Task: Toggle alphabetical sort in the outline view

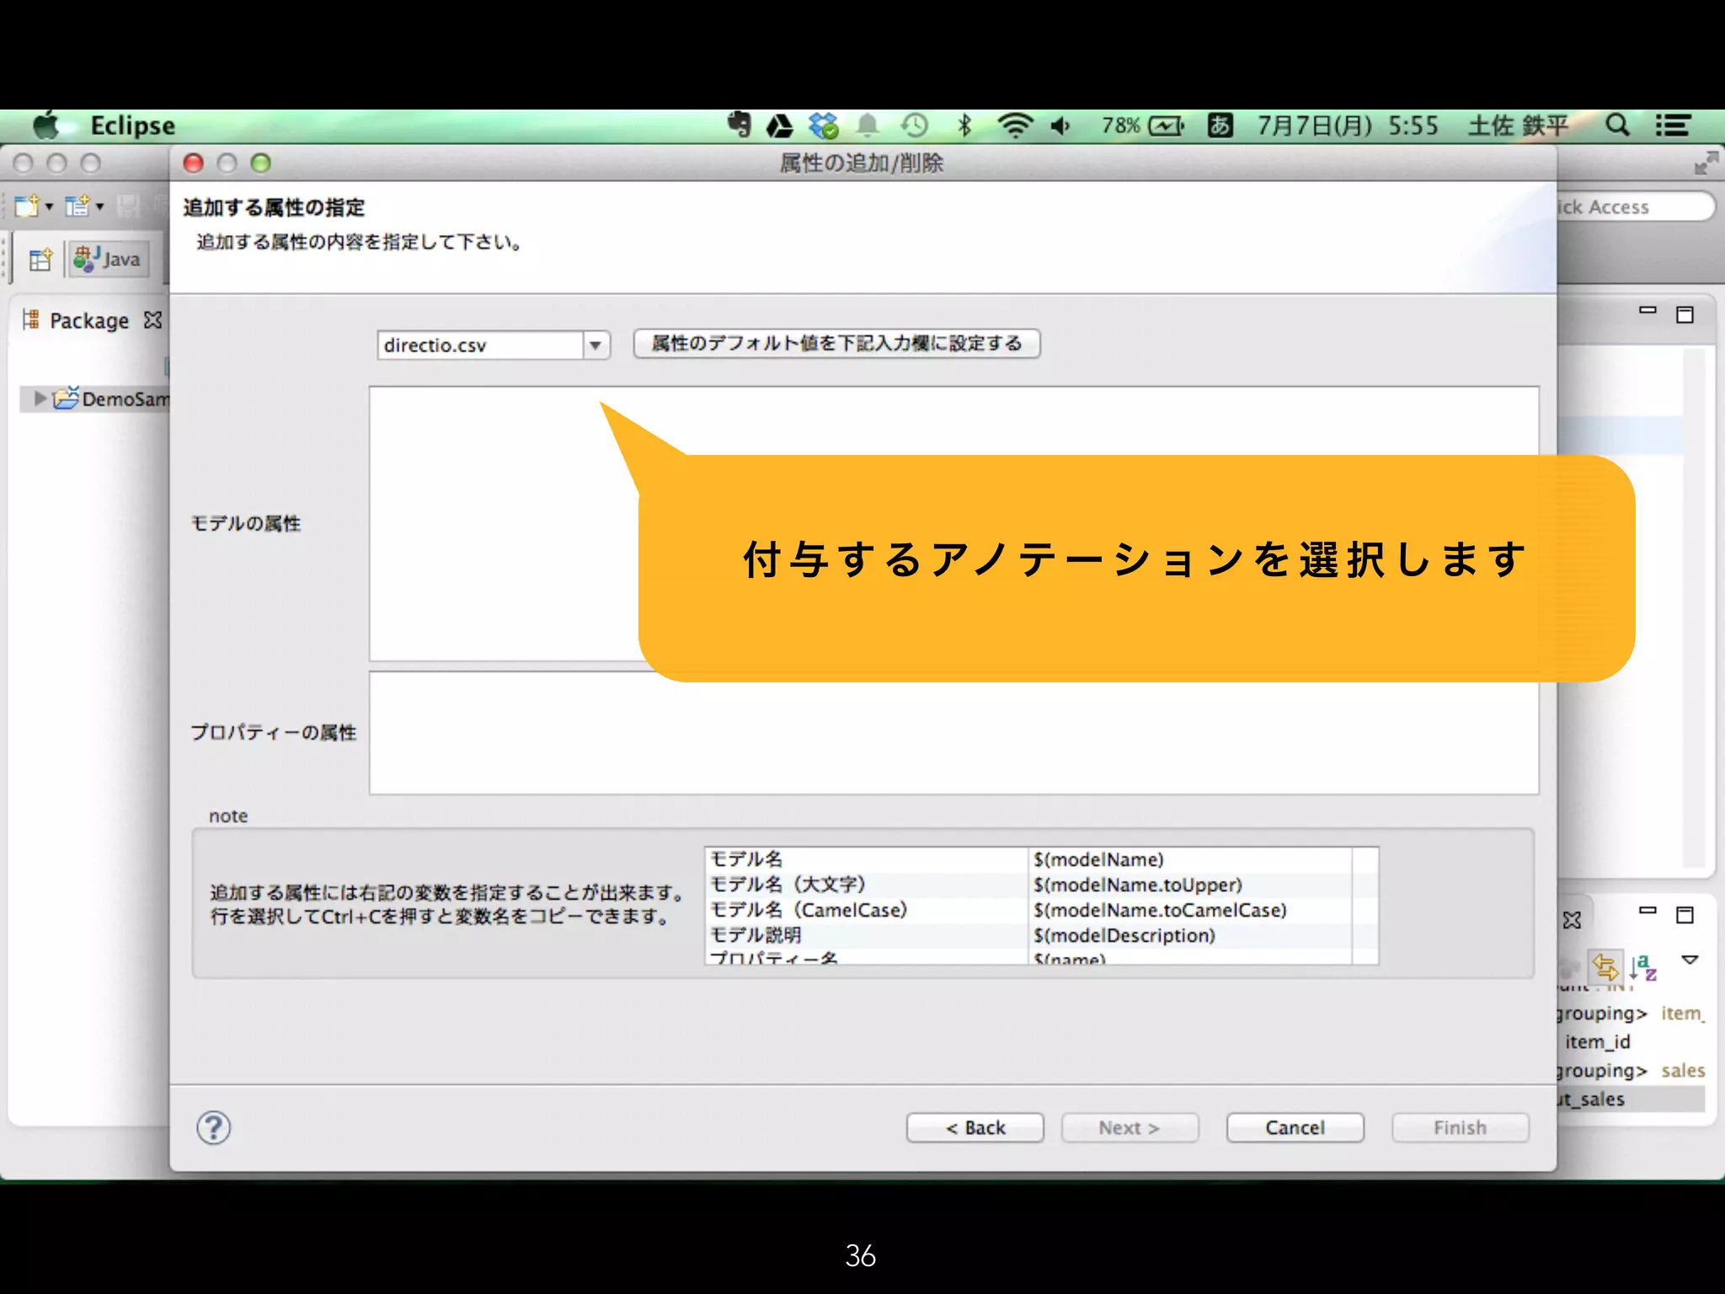Action: click(1643, 967)
